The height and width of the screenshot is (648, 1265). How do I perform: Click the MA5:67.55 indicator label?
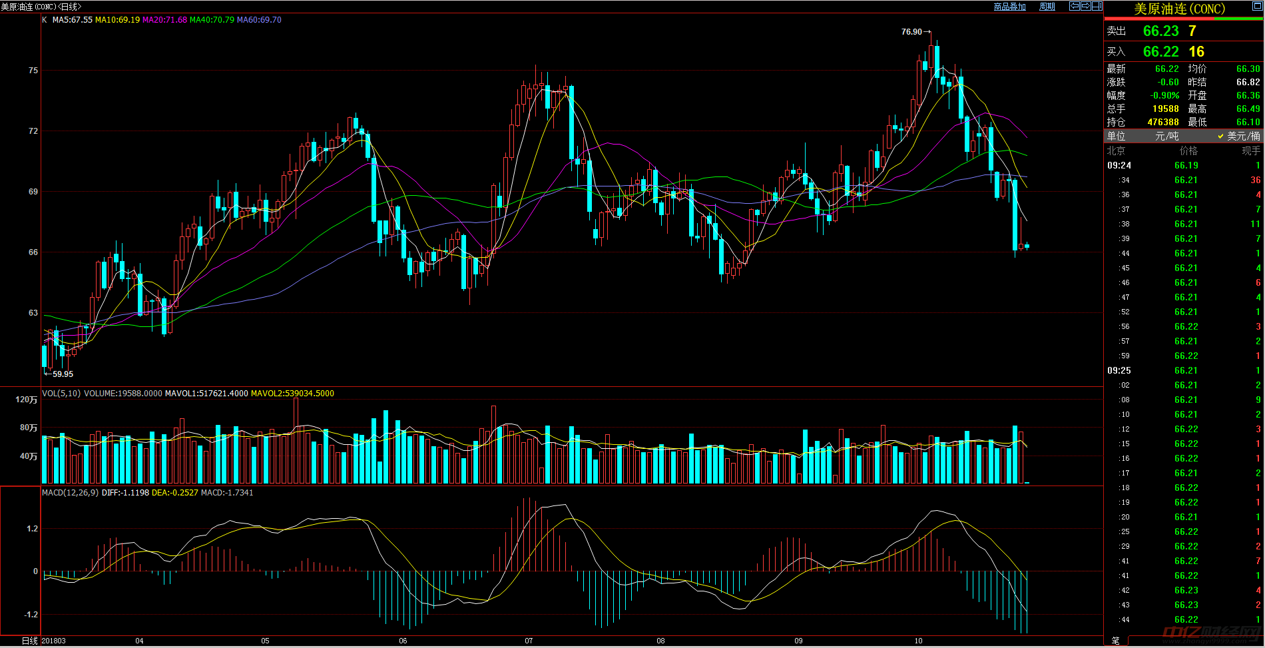point(72,20)
